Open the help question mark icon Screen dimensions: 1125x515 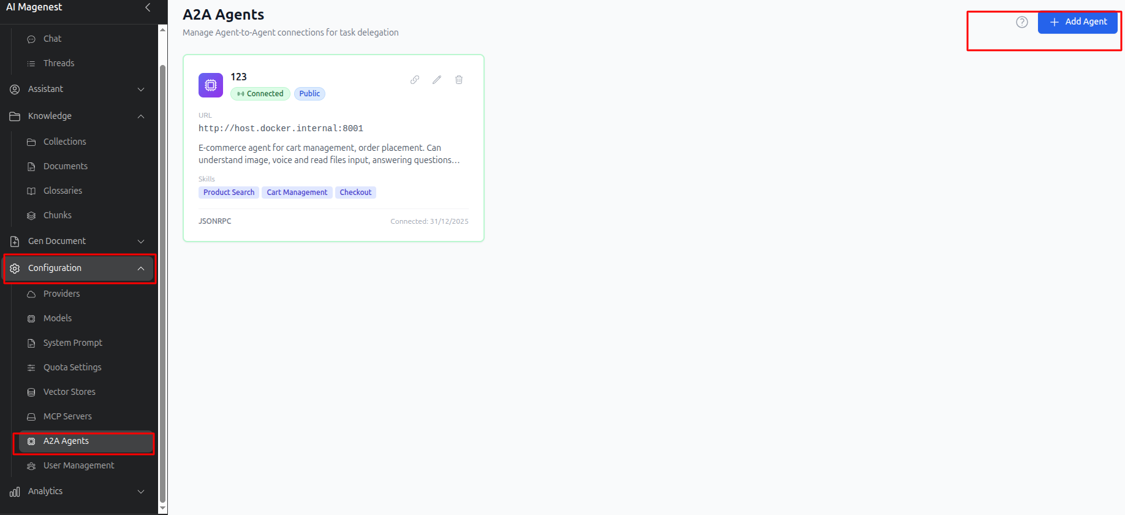[1022, 22]
